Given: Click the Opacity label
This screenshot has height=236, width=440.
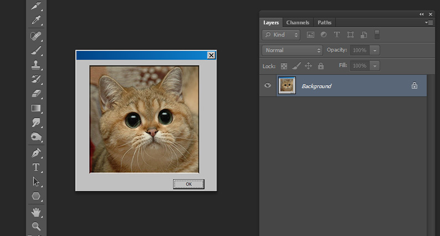Looking at the screenshot, I should pos(337,50).
